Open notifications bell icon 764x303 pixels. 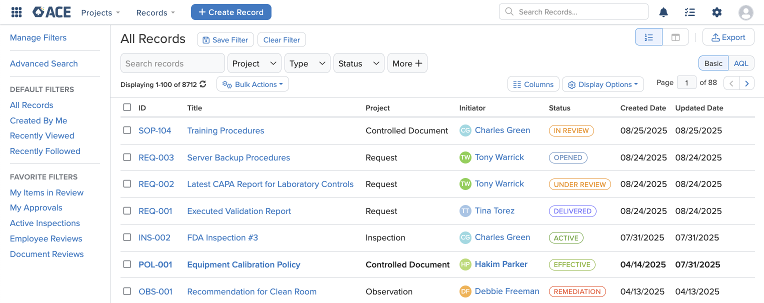(663, 12)
